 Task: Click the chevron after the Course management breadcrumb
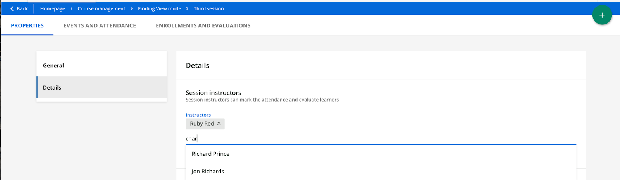(132, 8)
